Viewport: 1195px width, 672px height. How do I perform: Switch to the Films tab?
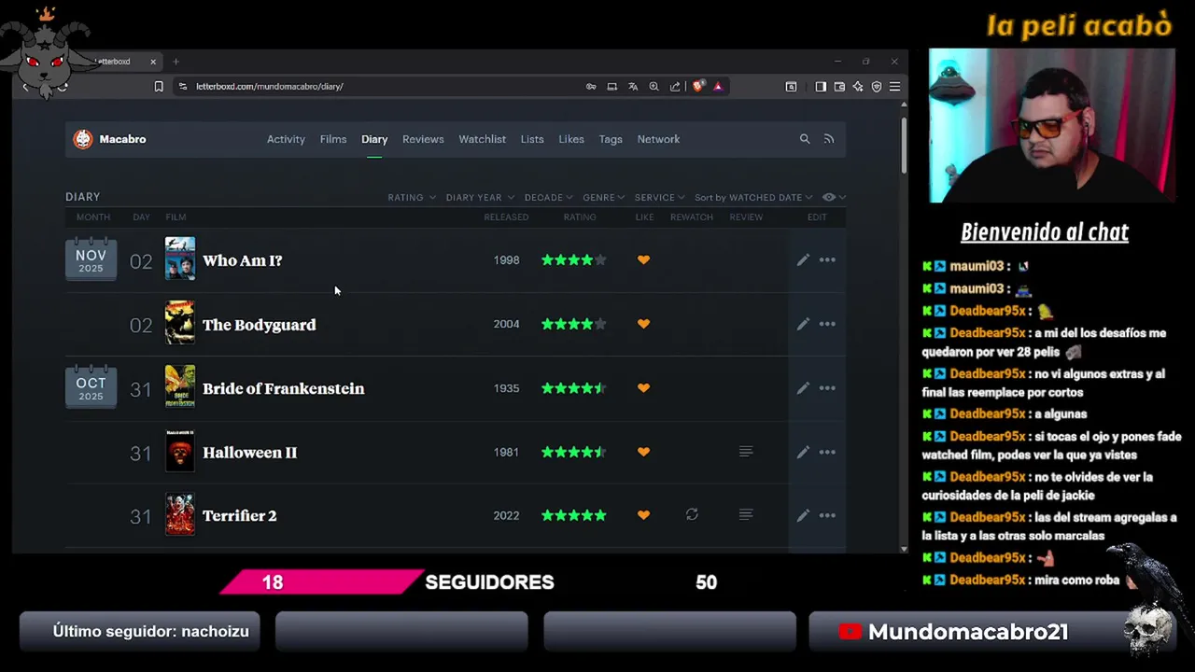click(x=333, y=139)
